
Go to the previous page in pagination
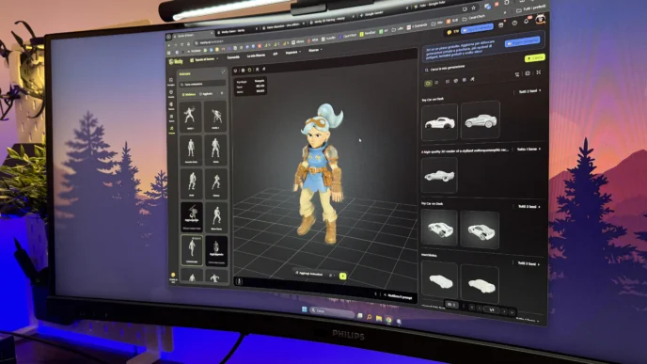(x=480, y=308)
